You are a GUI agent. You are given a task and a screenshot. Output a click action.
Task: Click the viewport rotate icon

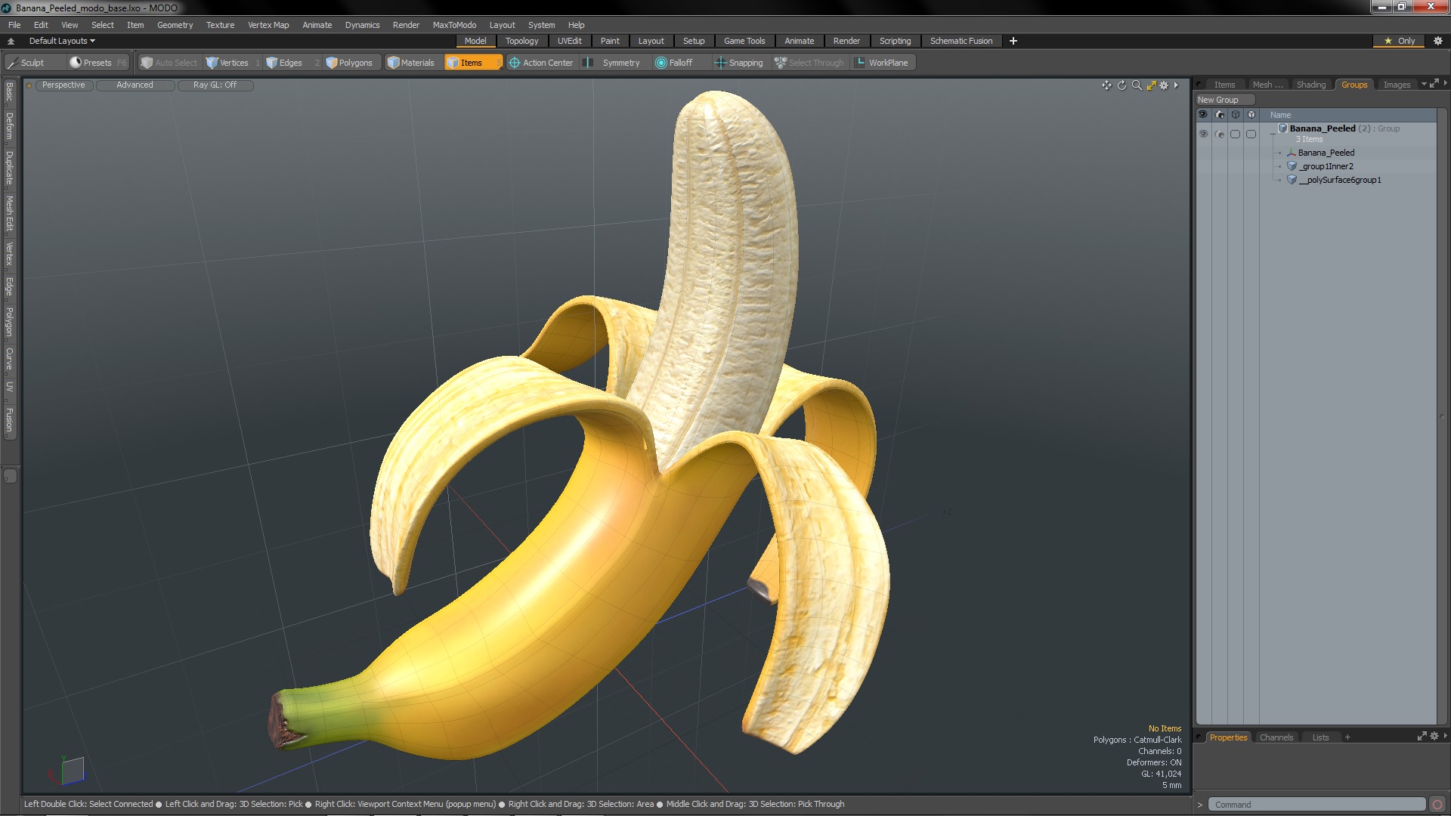(x=1122, y=85)
